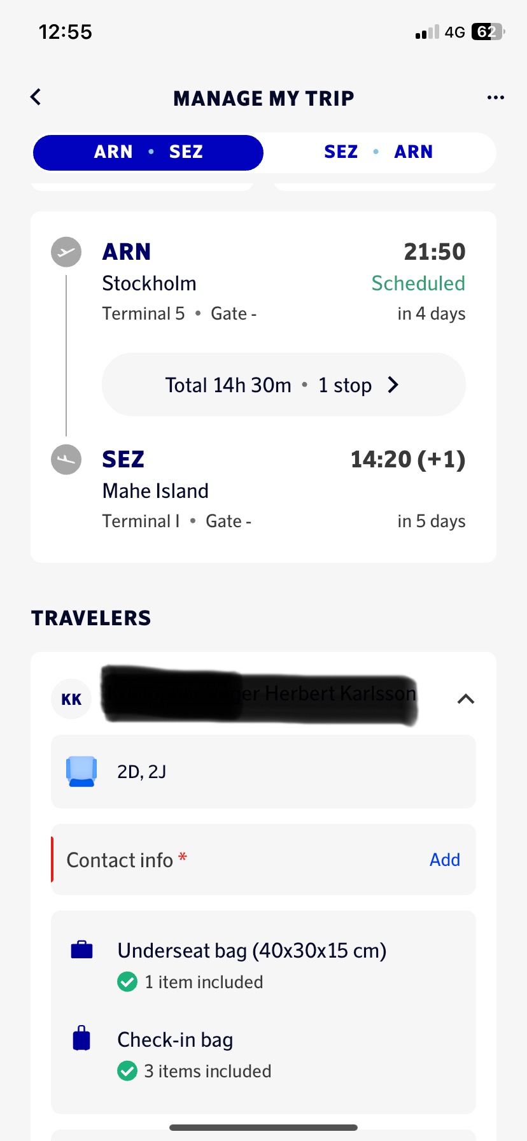Tap the green checkmark for check-in bag
Image resolution: width=527 pixels, height=1141 pixels.
point(127,1071)
